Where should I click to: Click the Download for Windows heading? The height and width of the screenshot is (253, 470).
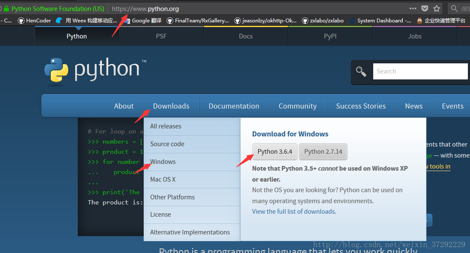(x=290, y=134)
